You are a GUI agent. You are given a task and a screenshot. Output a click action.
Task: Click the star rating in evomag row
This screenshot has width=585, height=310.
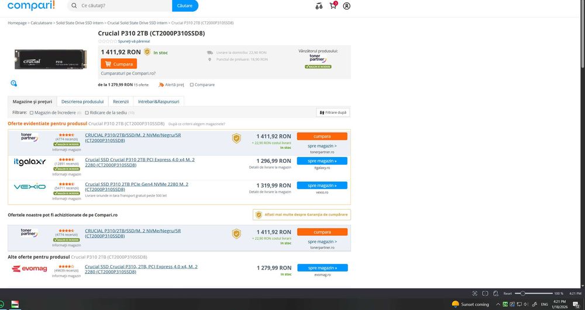67,266
